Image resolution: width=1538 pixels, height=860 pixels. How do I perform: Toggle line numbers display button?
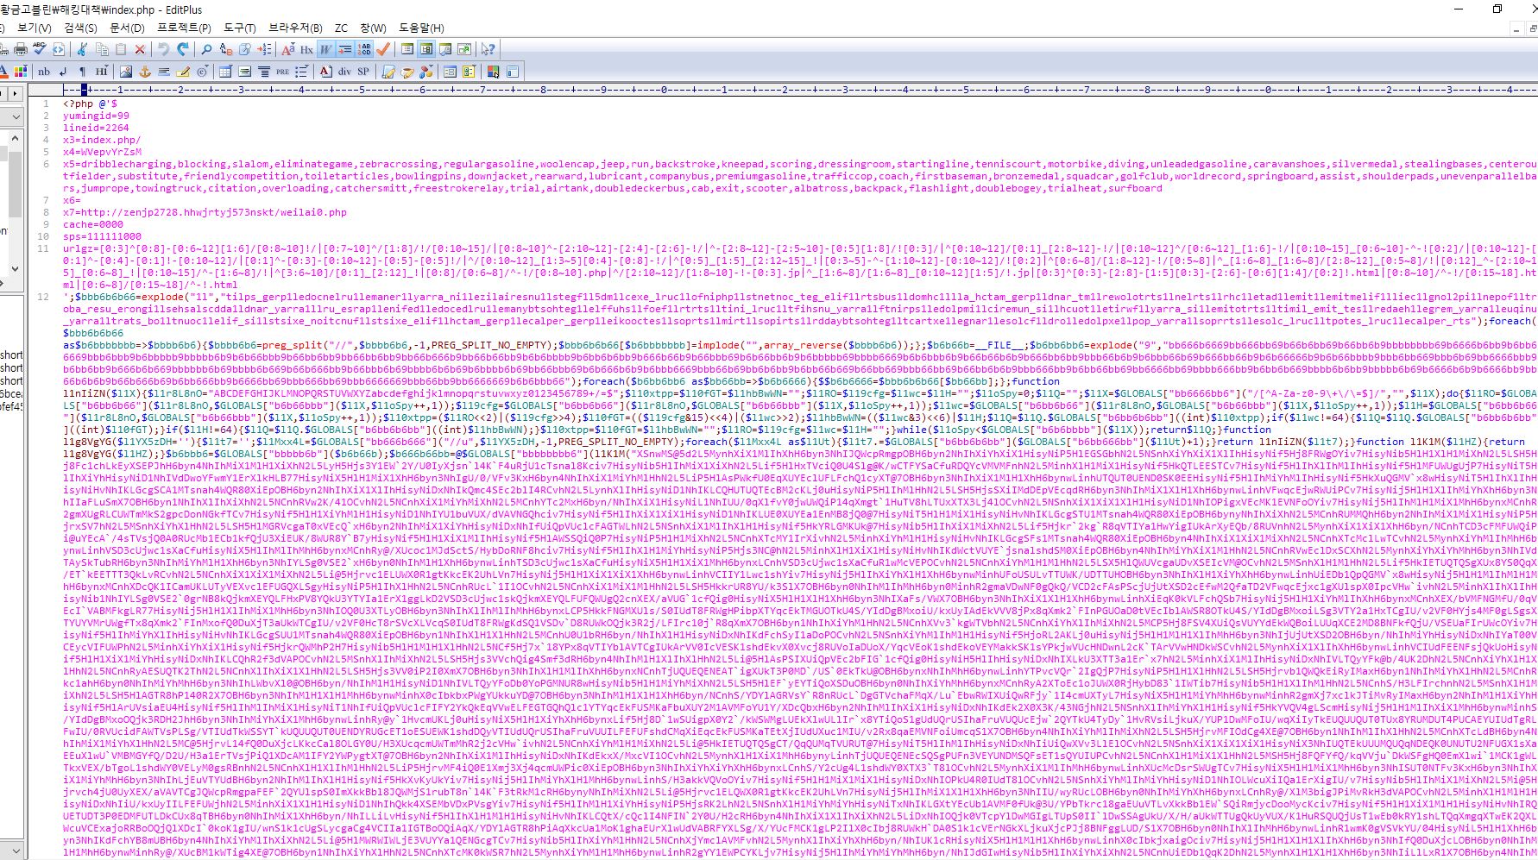pos(364,49)
